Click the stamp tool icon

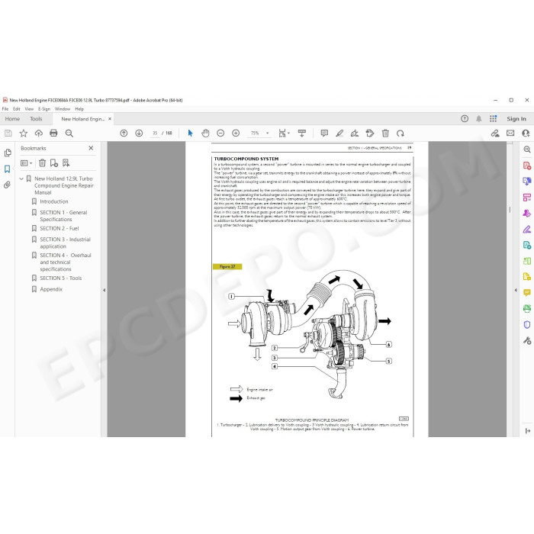pos(370,133)
